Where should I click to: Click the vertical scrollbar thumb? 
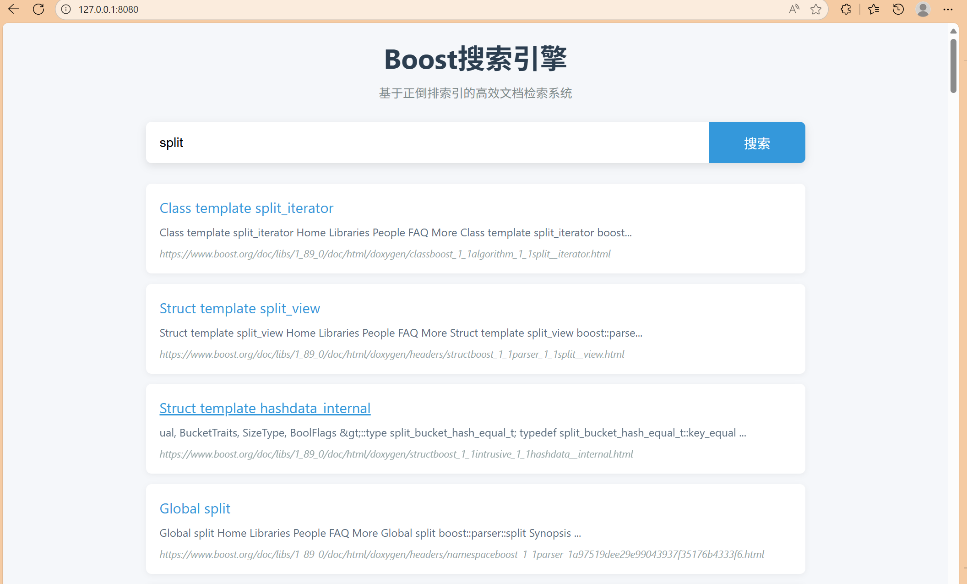tap(953, 66)
